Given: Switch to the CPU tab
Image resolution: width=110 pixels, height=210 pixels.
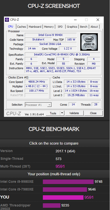Looking at the screenshot, I should pyautogui.click(x=10, y=27).
